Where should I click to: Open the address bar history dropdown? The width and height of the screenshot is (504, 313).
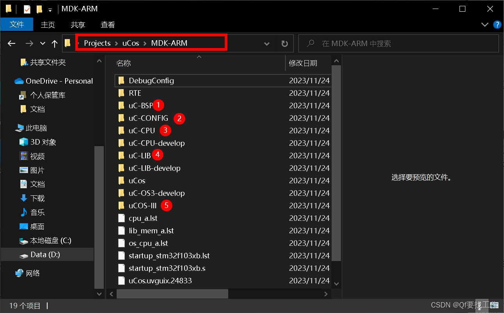267,44
